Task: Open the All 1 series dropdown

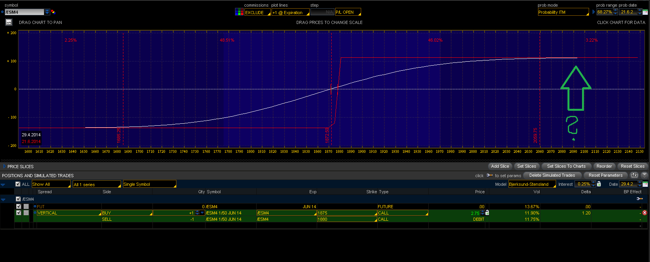Action: pos(97,184)
